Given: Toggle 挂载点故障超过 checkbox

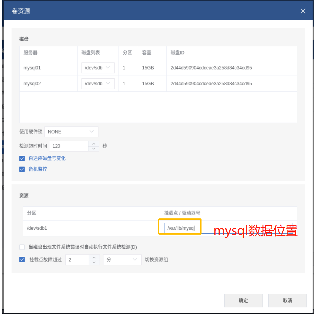Looking at the screenshot, I should [x=22, y=260].
